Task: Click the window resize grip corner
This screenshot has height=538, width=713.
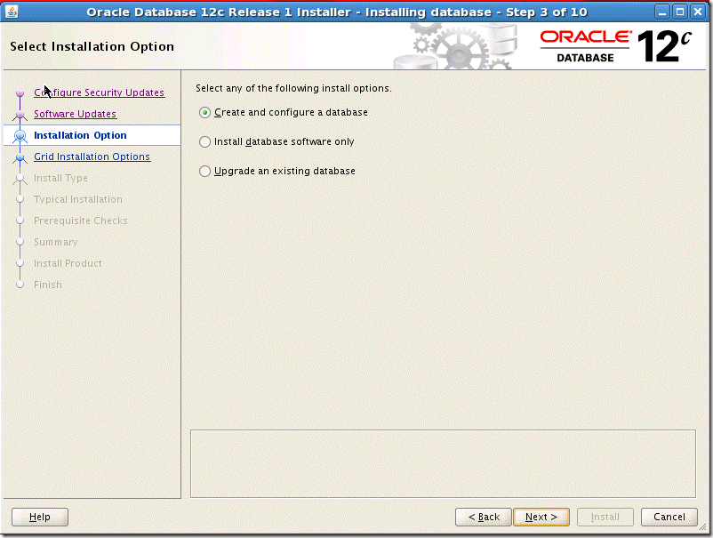Action: (x=702, y=527)
